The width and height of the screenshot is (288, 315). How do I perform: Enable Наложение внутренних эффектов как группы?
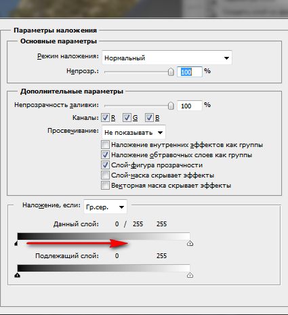[105, 144]
